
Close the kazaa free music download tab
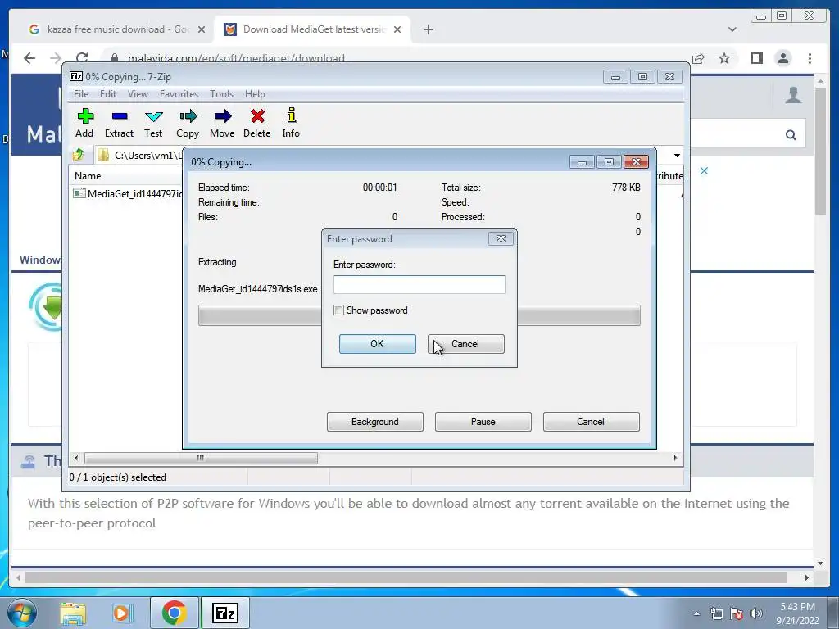click(202, 29)
